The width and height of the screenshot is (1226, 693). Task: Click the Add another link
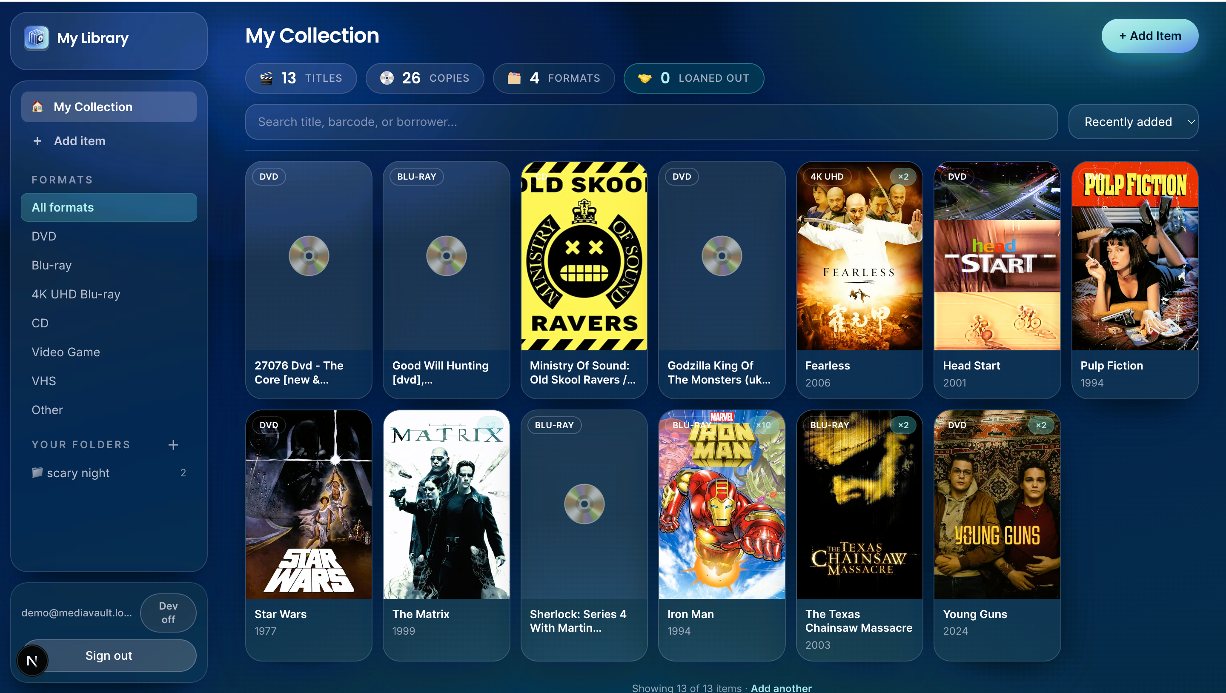(x=781, y=688)
